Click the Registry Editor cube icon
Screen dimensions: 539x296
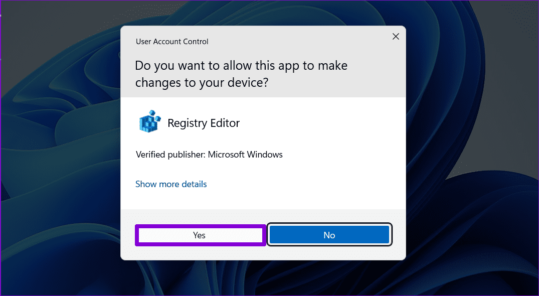(150, 121)
